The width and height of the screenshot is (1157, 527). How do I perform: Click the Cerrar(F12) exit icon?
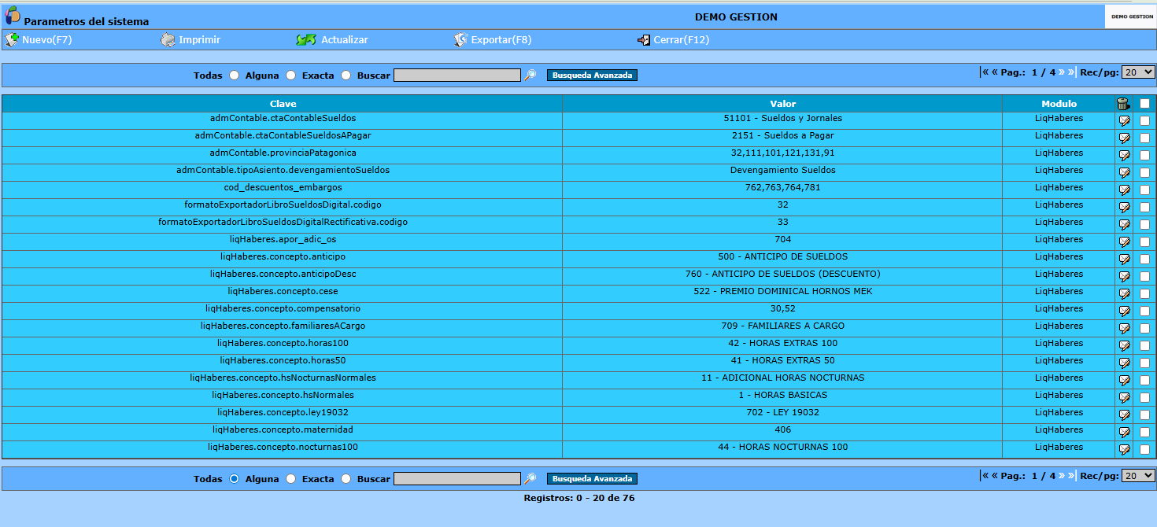[644, 39]
